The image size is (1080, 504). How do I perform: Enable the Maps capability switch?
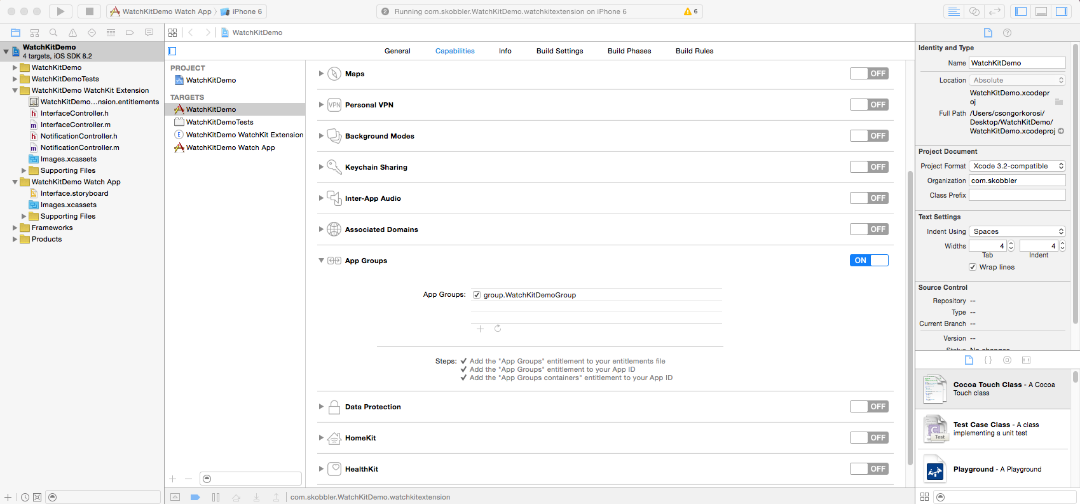(x=868, y=74)
